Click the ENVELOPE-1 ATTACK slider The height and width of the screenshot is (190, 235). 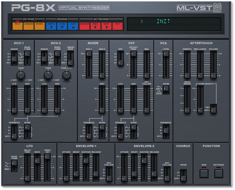tap(66, 168)
